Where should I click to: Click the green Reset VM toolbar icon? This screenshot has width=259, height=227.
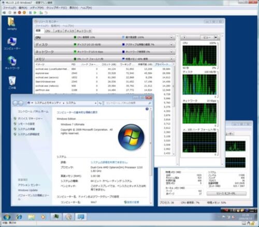(35, 12)
